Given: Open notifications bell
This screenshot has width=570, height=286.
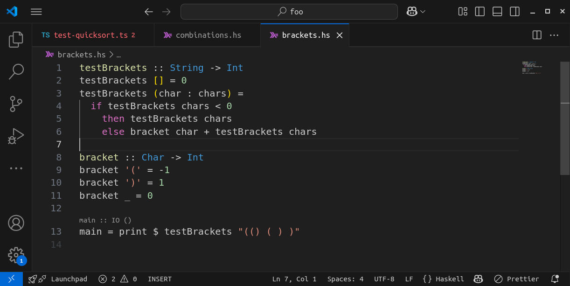Looking at the screenshot, I should click(x=555, y=279).
